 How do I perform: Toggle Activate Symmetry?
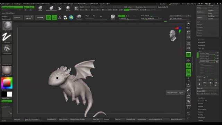tap(12, 7)
